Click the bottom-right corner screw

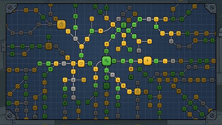click(x=212, y=115)
